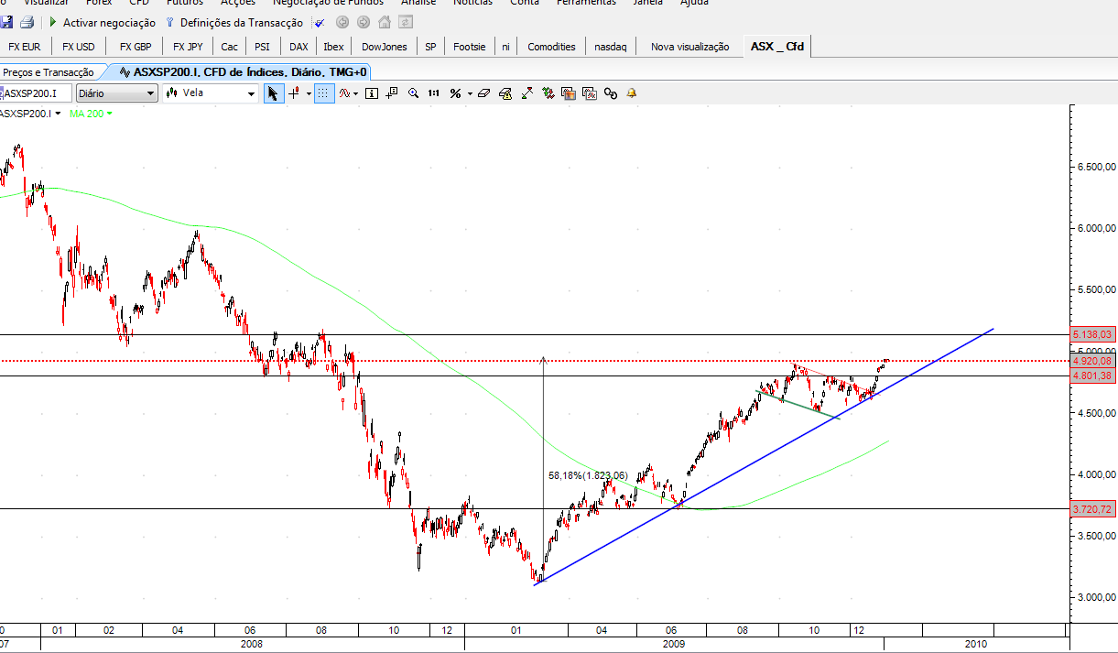
Task: Open the home page icon
Action: (x=385, y=22)
